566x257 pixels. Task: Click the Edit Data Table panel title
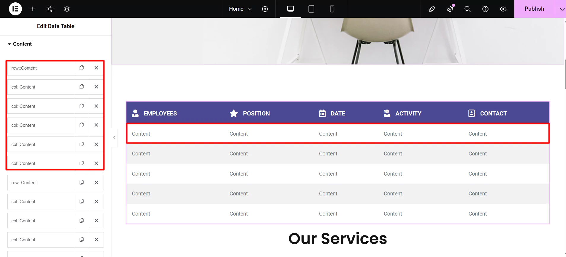coord(56,26)
